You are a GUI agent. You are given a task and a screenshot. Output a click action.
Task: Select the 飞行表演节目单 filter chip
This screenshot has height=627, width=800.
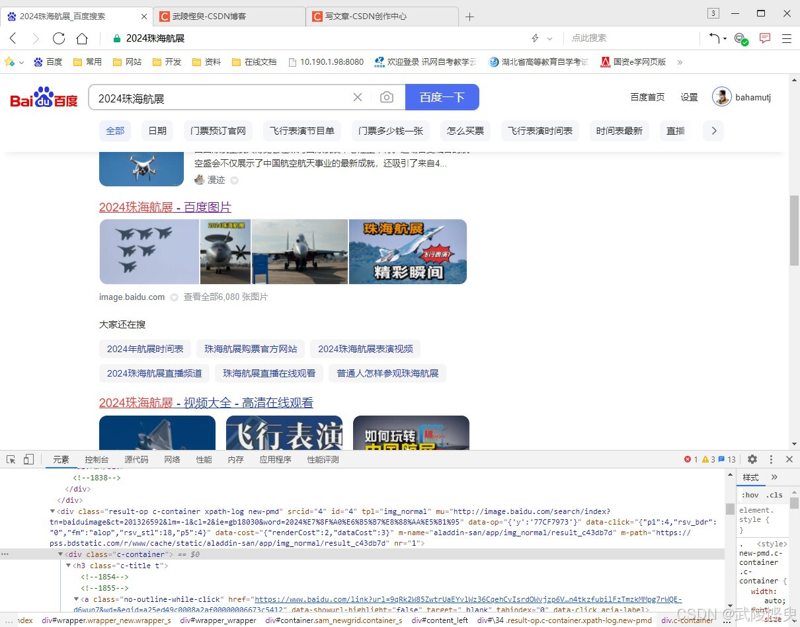coord(302,131)
